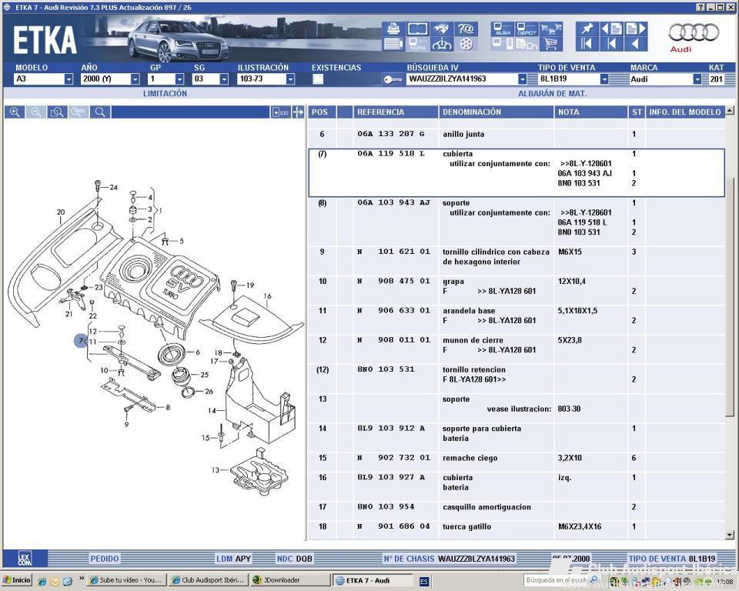739x591 pixels.
Task: Click the NORA monitor icon
Action: (x=417, y=44)
